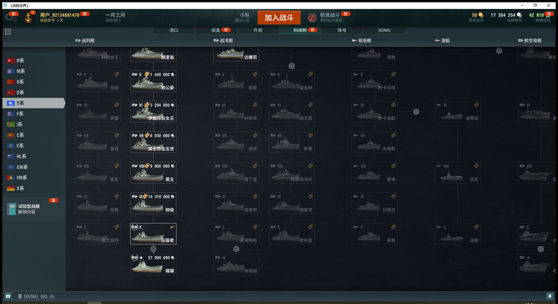Select tier X ship 征服者
This screenshot has height=304, width=558.
153,234
